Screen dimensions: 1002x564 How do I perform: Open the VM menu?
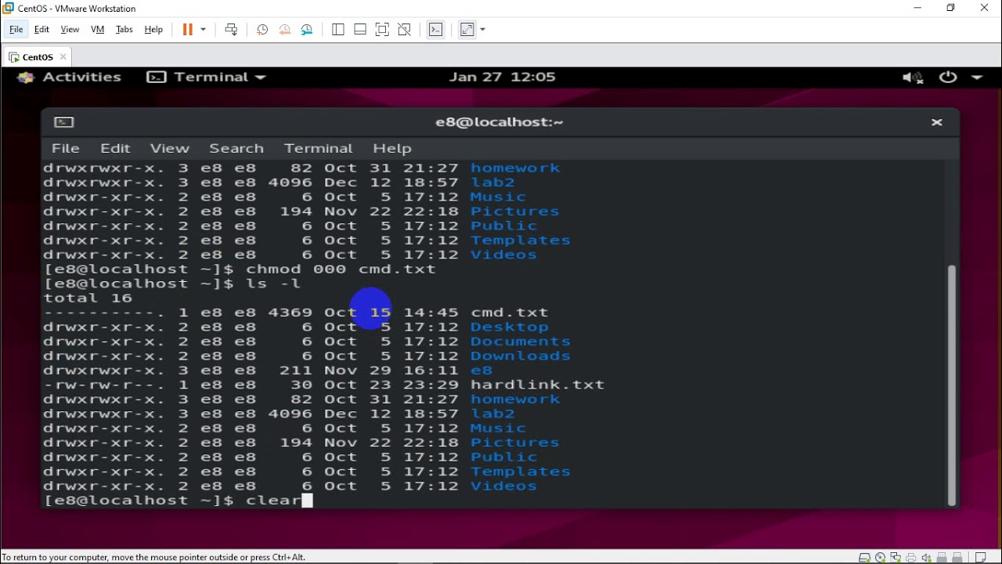98,30
